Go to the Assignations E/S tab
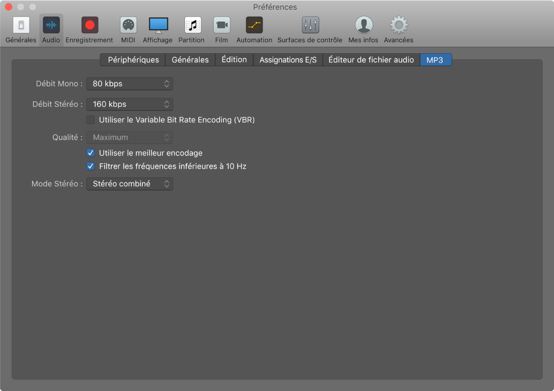The image size is (554, 391). [x=288, y=60]
